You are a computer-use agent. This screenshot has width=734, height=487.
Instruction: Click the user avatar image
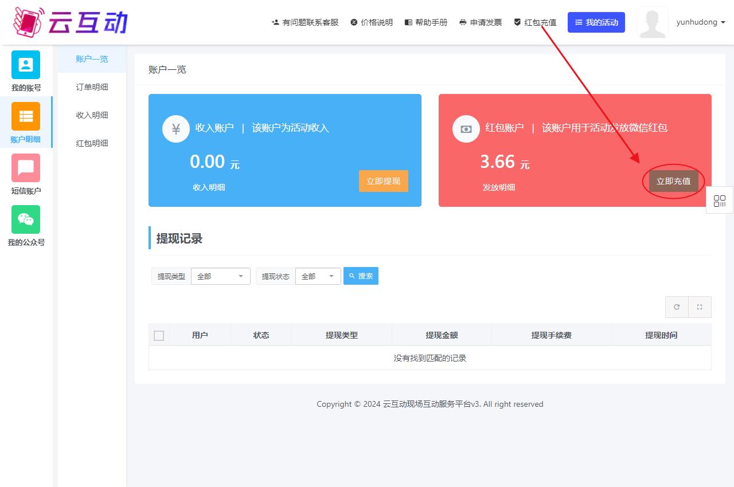tap(653, 22)
